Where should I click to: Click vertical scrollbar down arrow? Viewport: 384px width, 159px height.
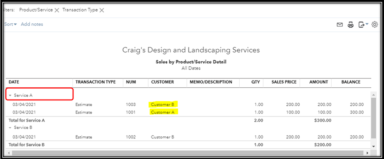374,146
